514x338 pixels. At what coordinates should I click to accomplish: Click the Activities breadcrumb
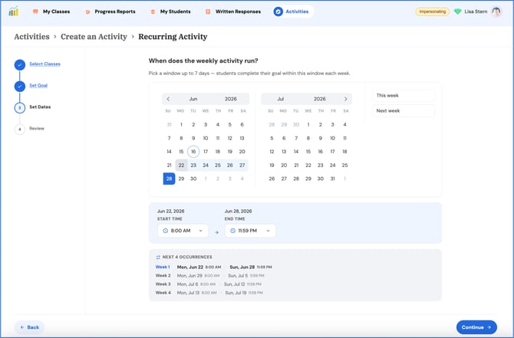point(31,37)
